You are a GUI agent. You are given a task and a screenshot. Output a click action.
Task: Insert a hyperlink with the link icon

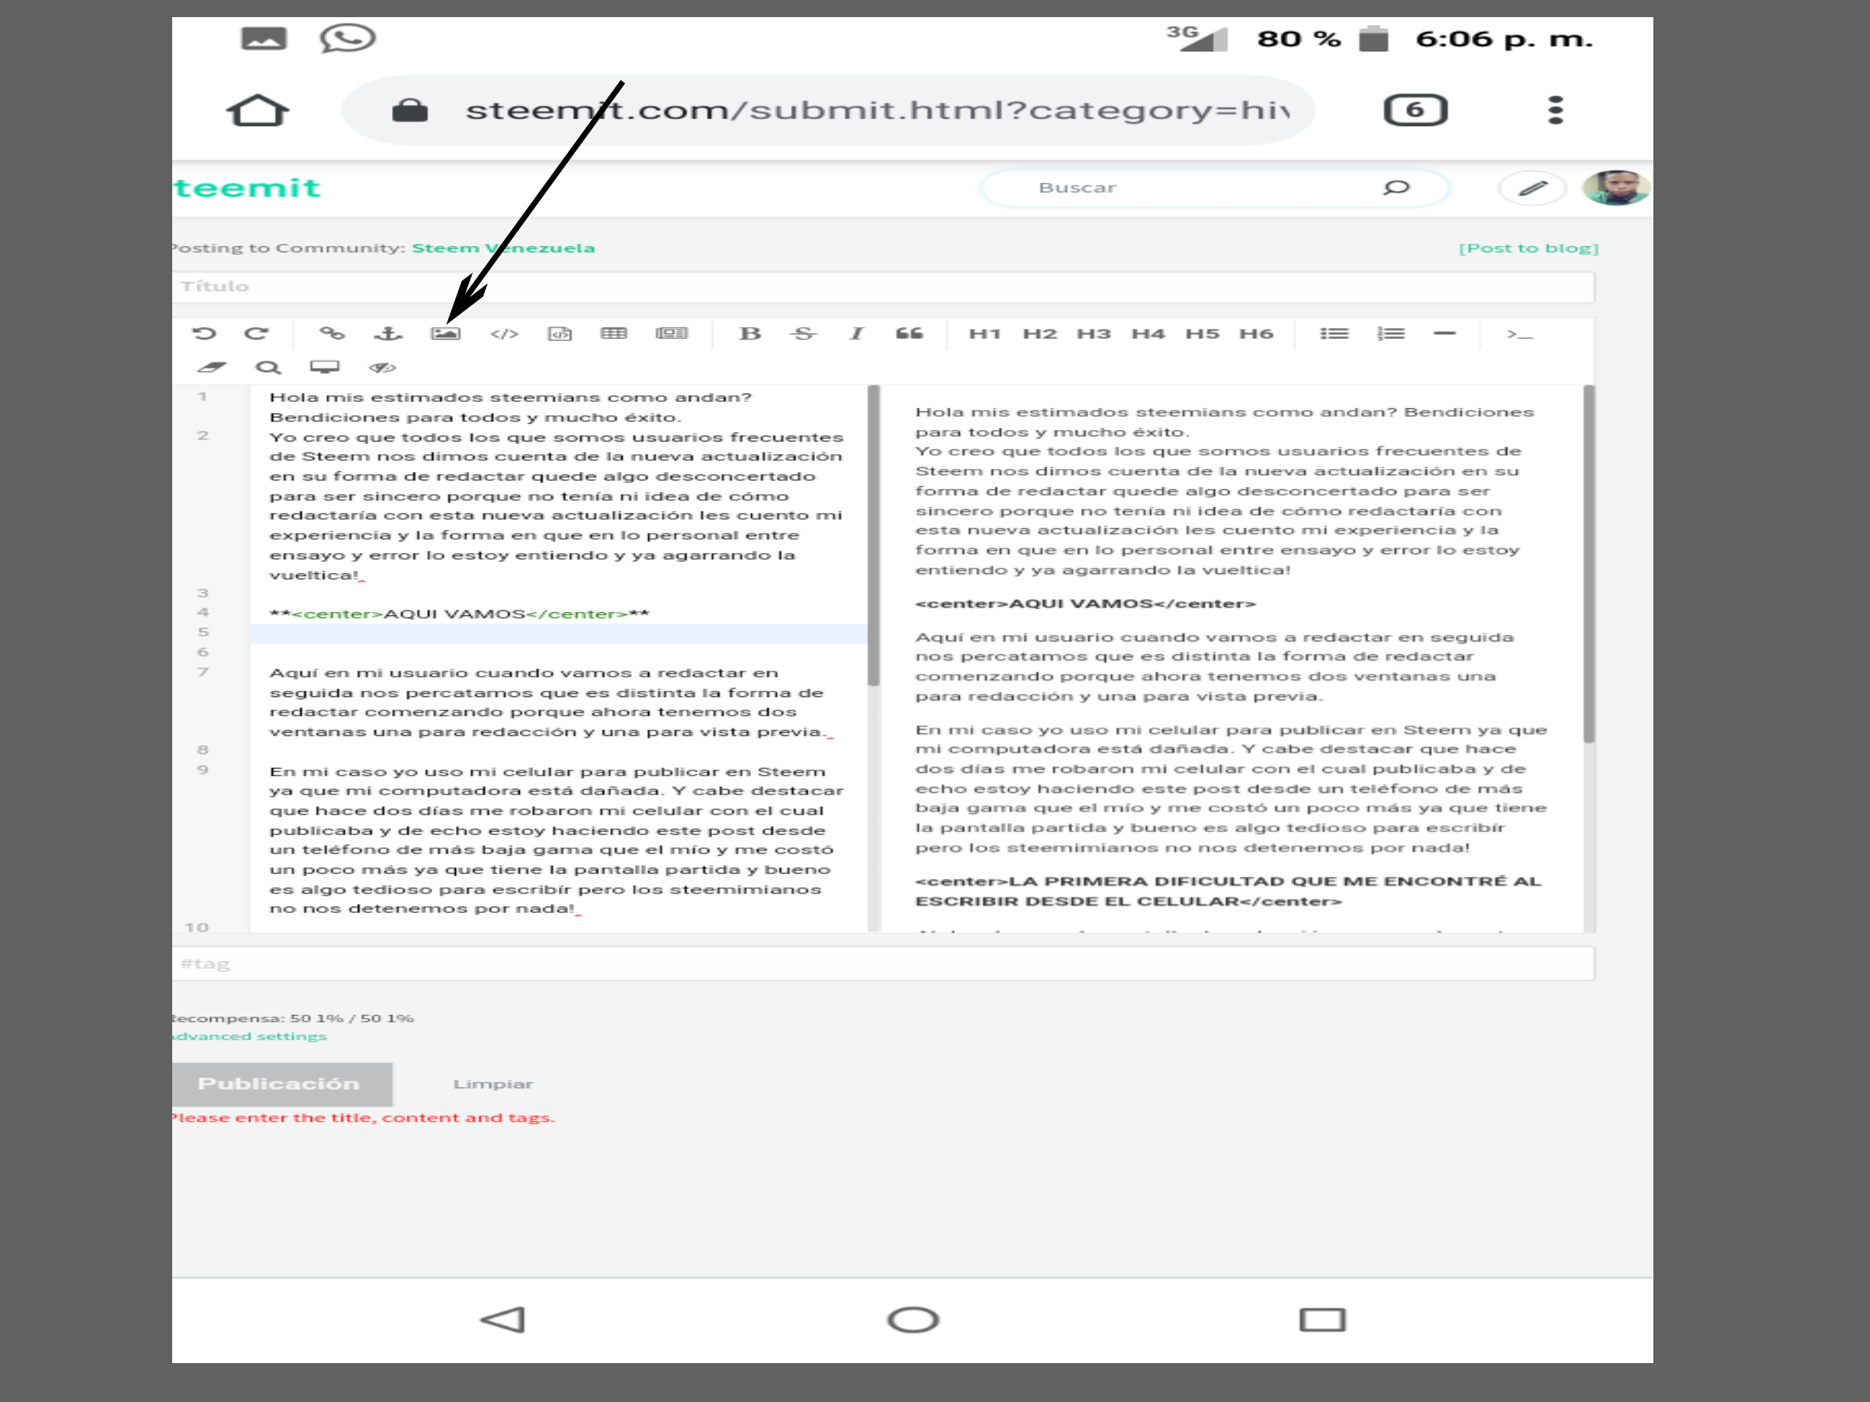click(x=331, y=333)
